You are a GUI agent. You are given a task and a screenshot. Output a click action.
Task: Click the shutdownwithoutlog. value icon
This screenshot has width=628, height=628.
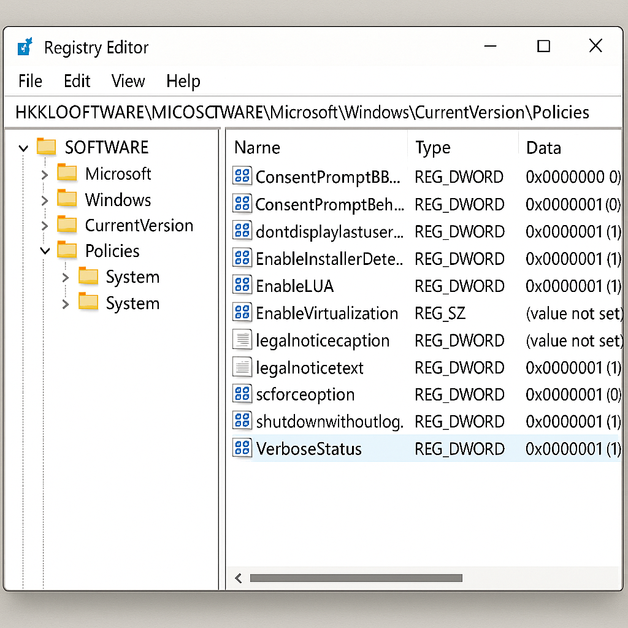(x=242, y=421)
